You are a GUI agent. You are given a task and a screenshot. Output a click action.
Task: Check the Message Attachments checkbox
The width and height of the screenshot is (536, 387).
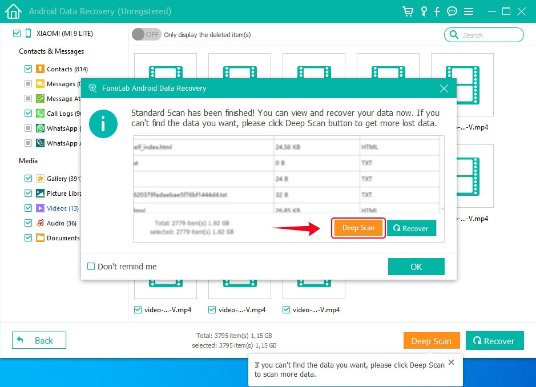pyautogui.click(x=29, y=98)
